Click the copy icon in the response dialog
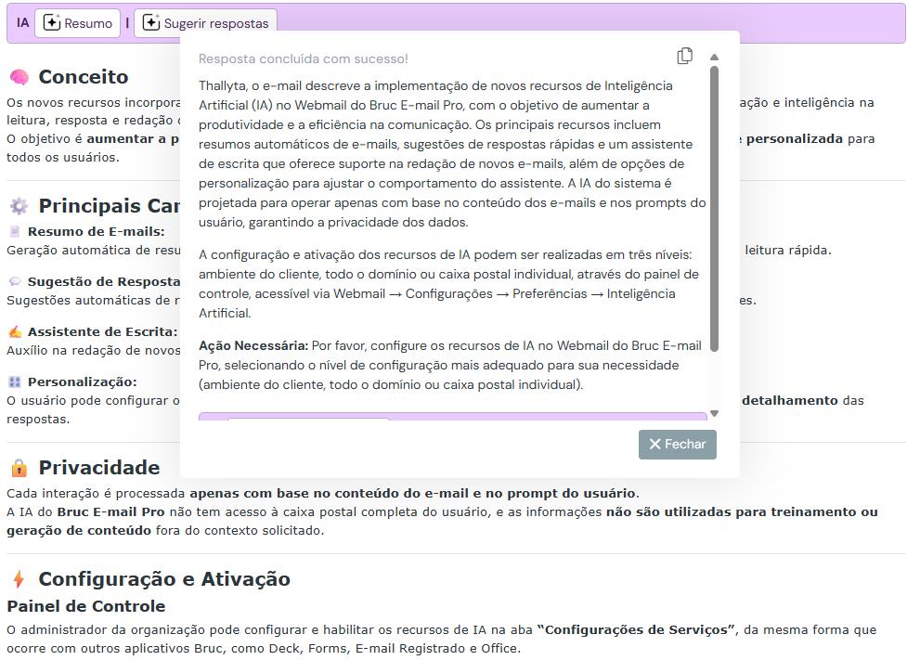 (x=684, y=56)
